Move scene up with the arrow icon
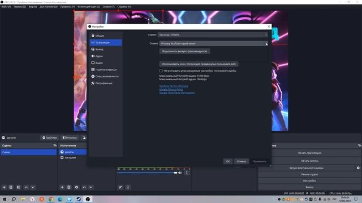The height and width of the screenshot is (203, 362). coord(26,187)
